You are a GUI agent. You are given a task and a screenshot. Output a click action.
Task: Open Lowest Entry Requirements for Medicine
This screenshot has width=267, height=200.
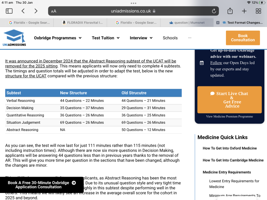pyautogui.click(x=234, y=184)
